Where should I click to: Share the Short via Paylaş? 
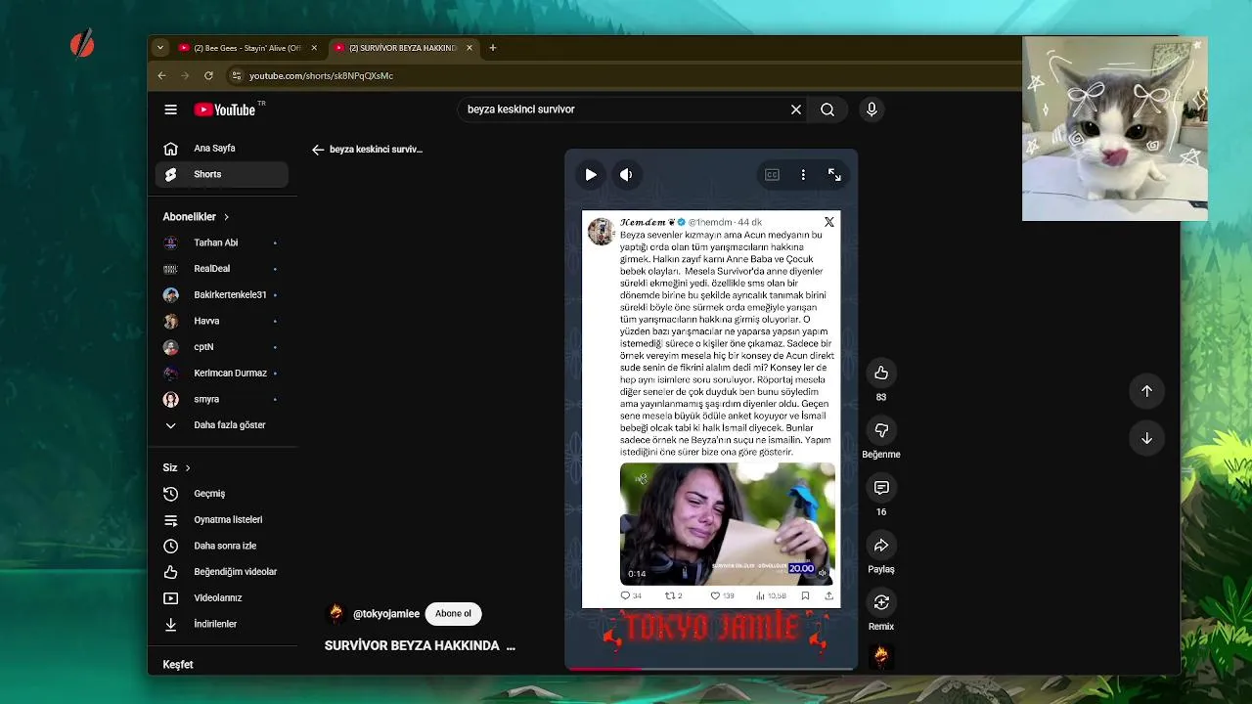[x=881, y=545]
